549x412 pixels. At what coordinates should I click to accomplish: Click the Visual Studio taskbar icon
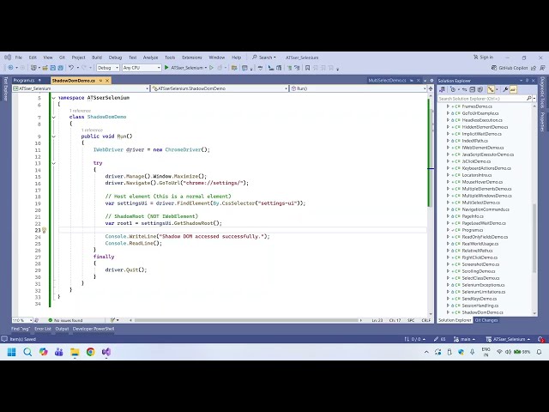tap(106, 352)
